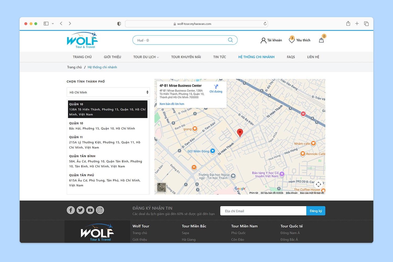Screen dimensions: 393x262
Task: Open the Twitter icon in footer
Action: (80, 210)
